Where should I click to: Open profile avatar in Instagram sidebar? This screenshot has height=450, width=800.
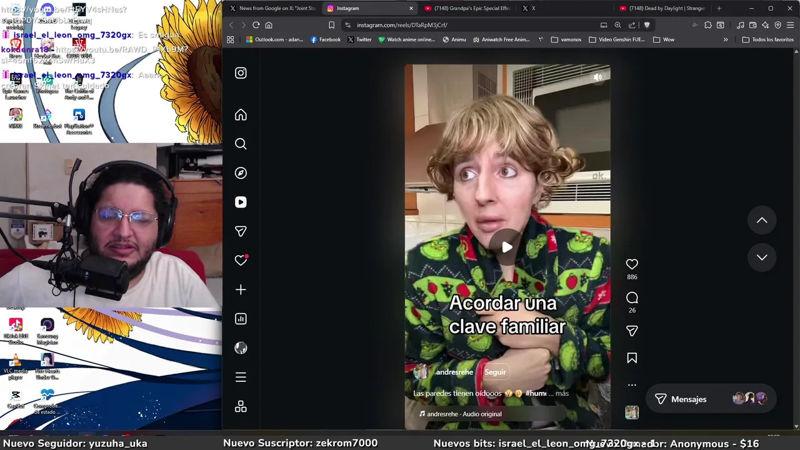(x=241, y=348)
